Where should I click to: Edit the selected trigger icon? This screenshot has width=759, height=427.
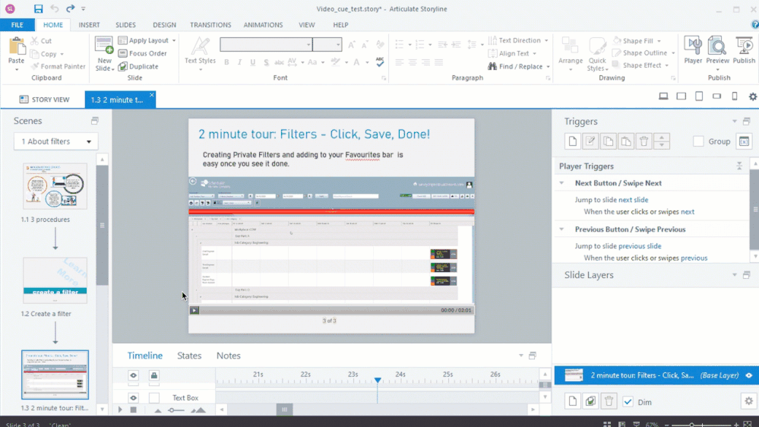point(590,141)
